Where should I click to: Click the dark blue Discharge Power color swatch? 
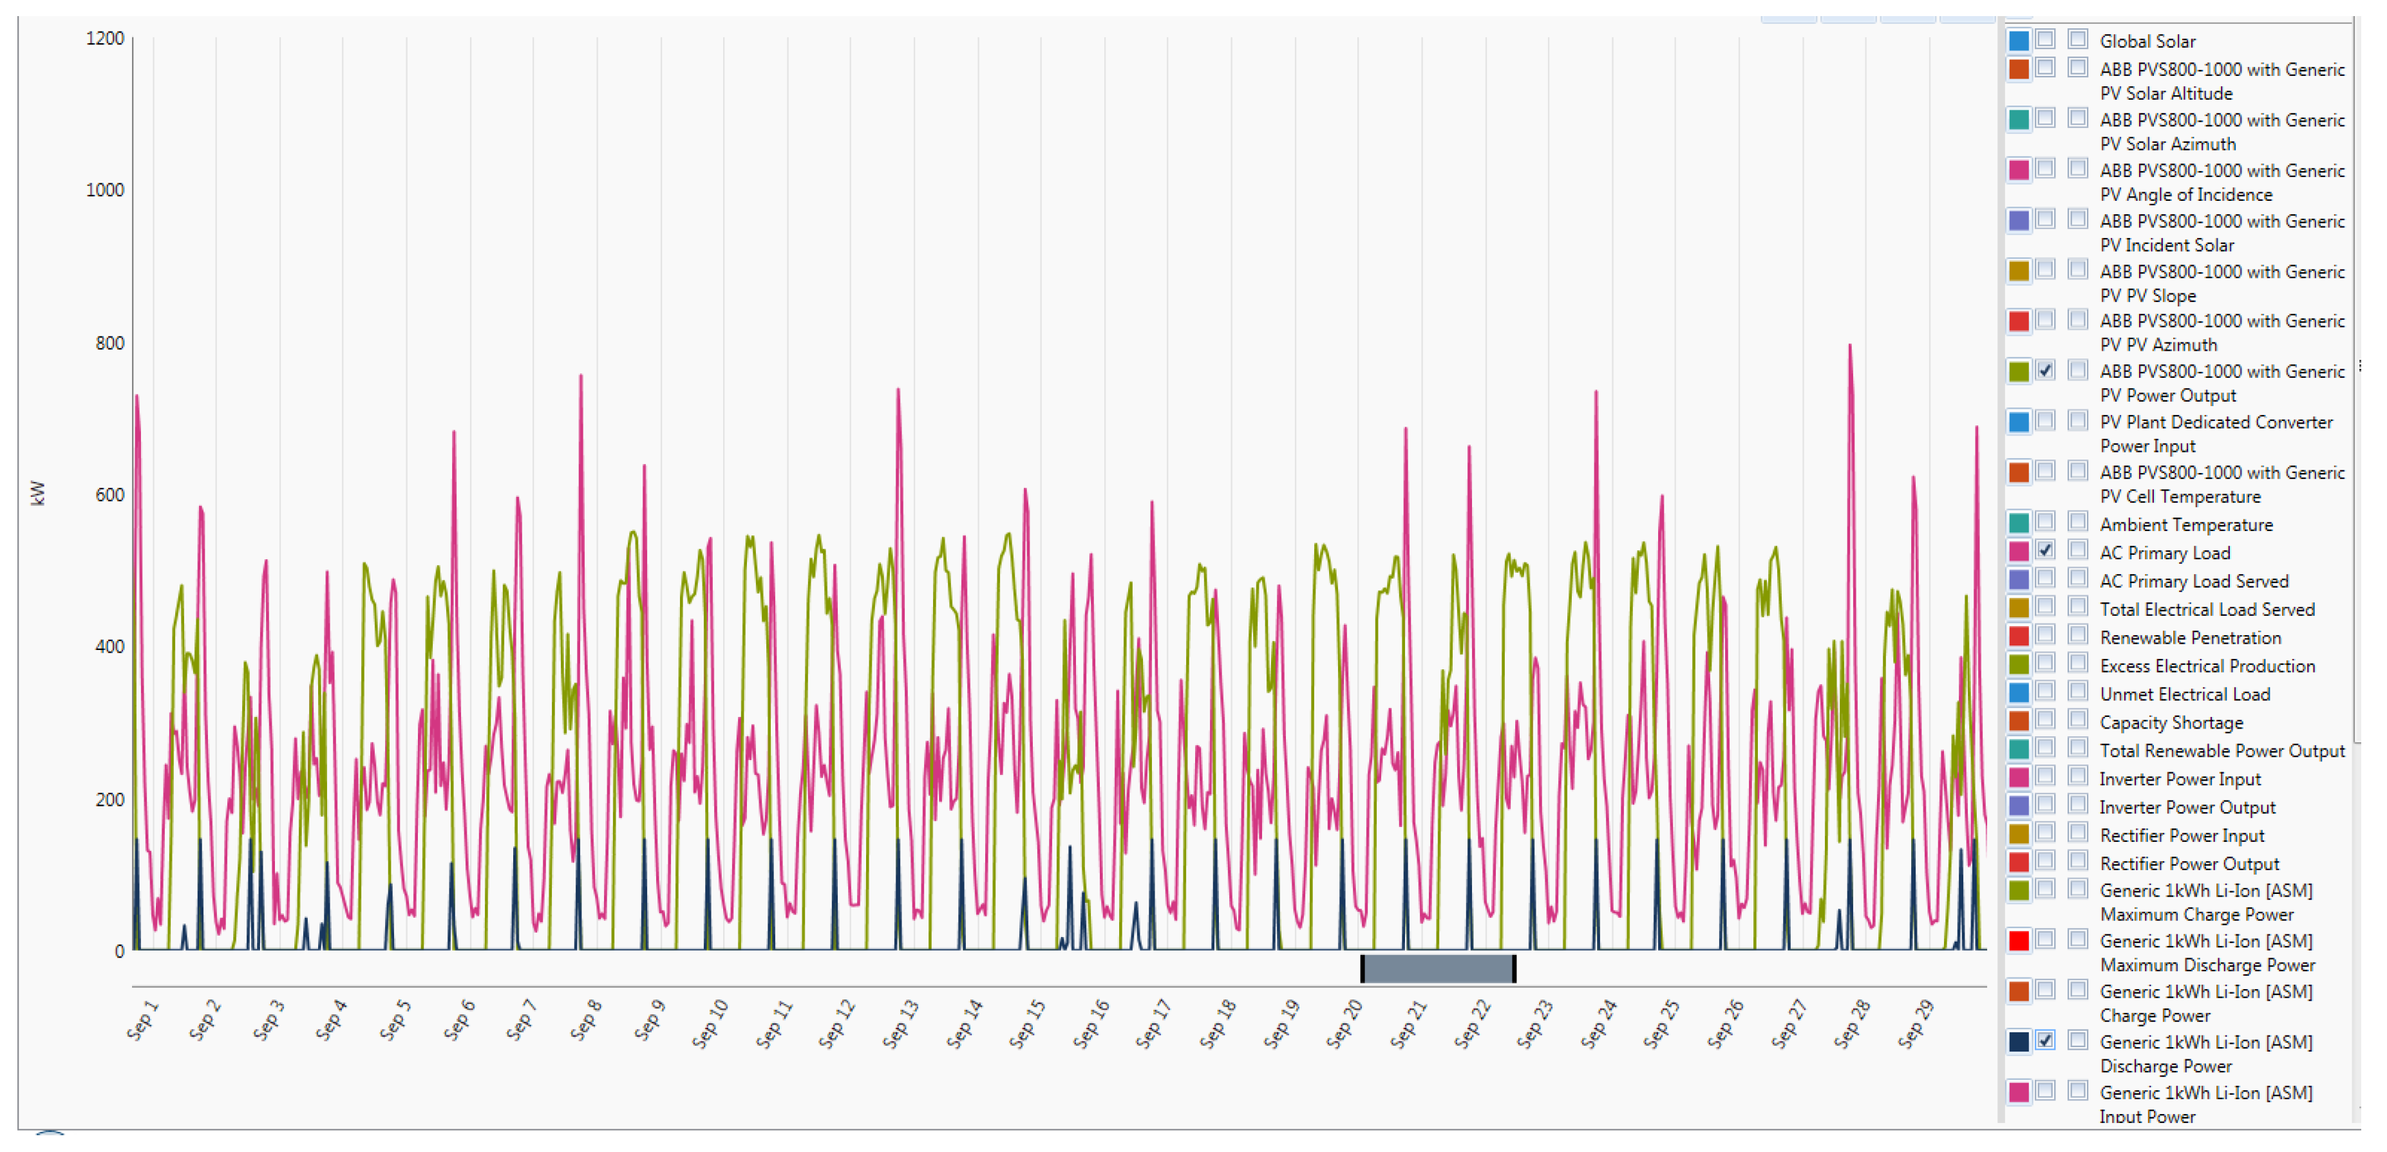pos(2018,1042)
